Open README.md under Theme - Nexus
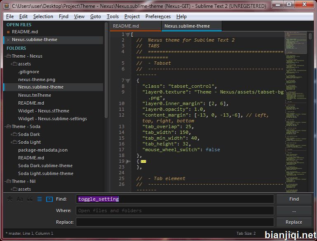The image size is (317, 241). coord(31,103)
